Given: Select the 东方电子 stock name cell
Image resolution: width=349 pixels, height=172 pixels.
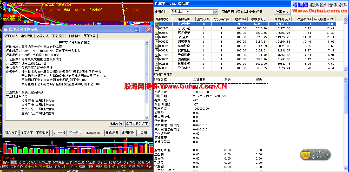Looking at the screenshot, I should pyautogui.click(x=184, y=33).
